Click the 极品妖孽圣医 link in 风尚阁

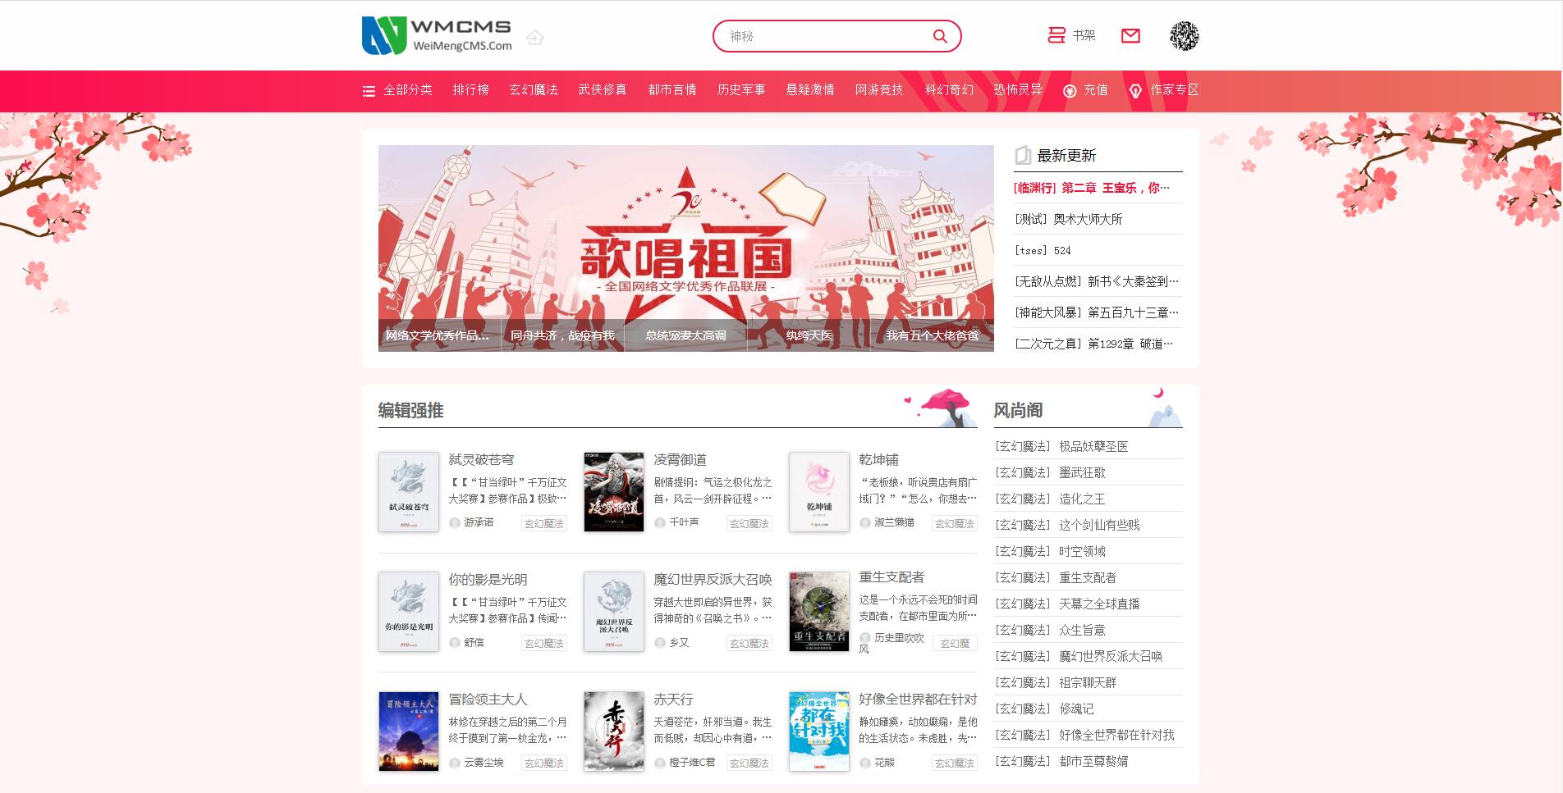(1093, 446)
